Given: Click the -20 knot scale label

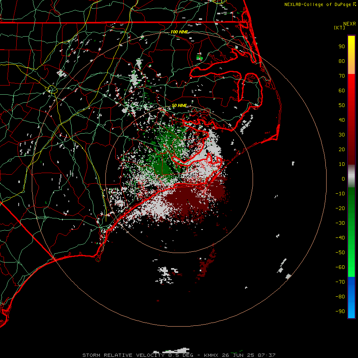Looking at the screenshot, I should coord(340,208).
